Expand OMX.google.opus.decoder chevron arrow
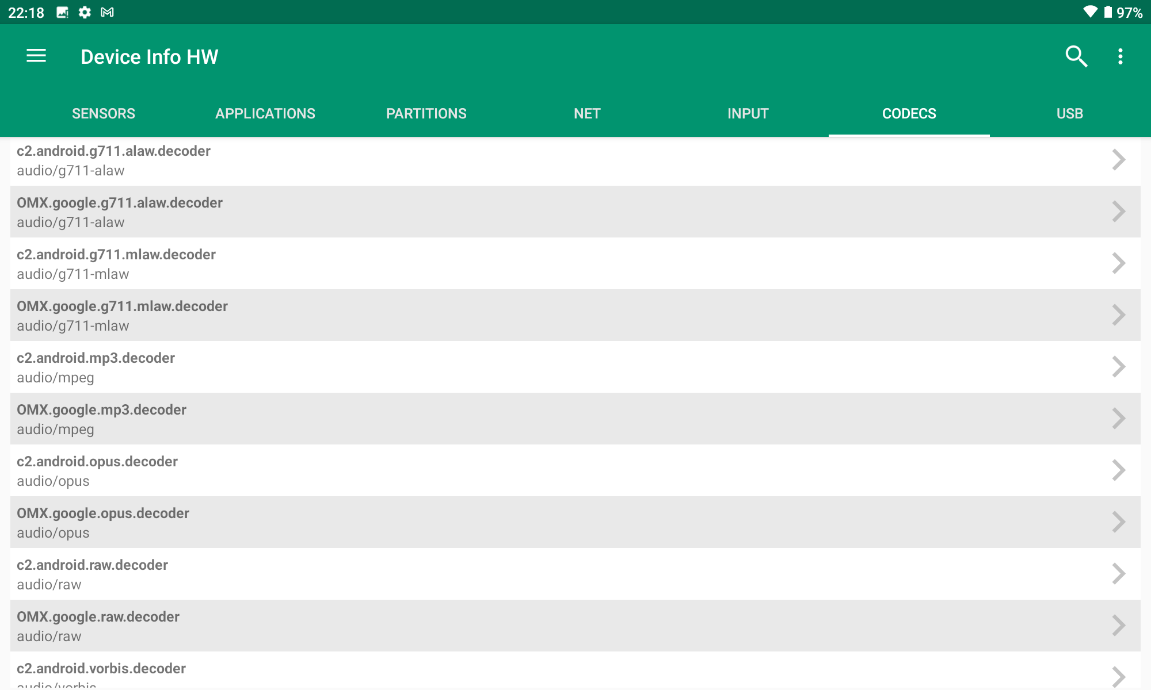The height and width of the screenshot is (690, 1151). tap(1118, 522)
